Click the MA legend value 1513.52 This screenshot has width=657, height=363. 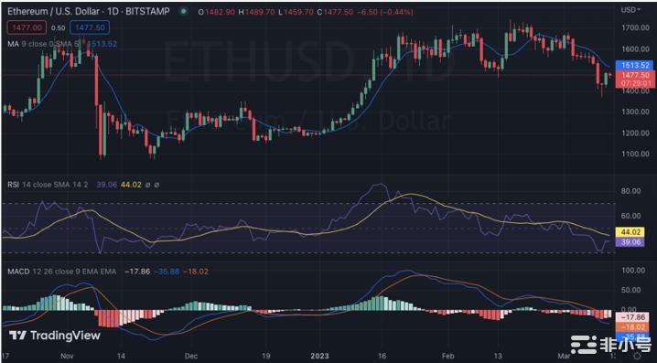102,44
